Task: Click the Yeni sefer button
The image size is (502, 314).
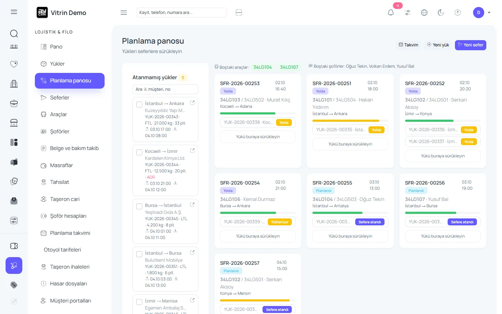Action: [x=470, y=45]
